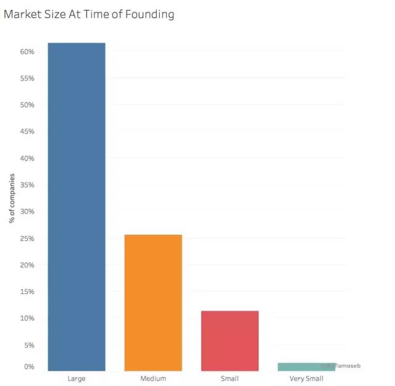Click the 15% y-axis tick label

[x=27, y=292]
